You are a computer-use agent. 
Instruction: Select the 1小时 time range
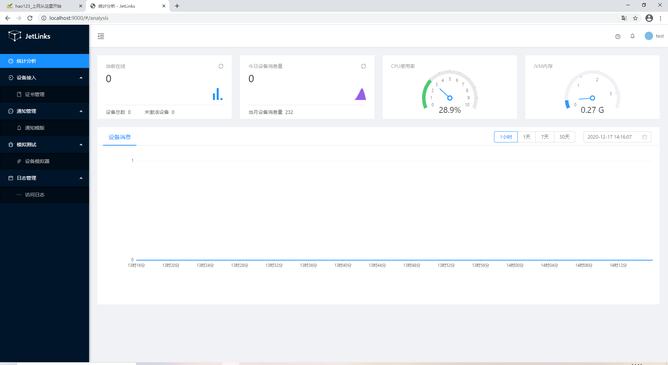[506, 137]
